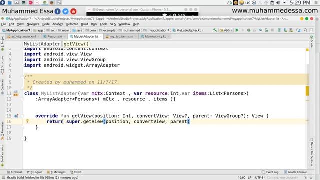Click the editor vertical scrollbar

(307, 116)
